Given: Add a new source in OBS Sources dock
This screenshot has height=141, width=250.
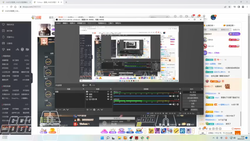Looking at the screenshot, I should (87, 110).
